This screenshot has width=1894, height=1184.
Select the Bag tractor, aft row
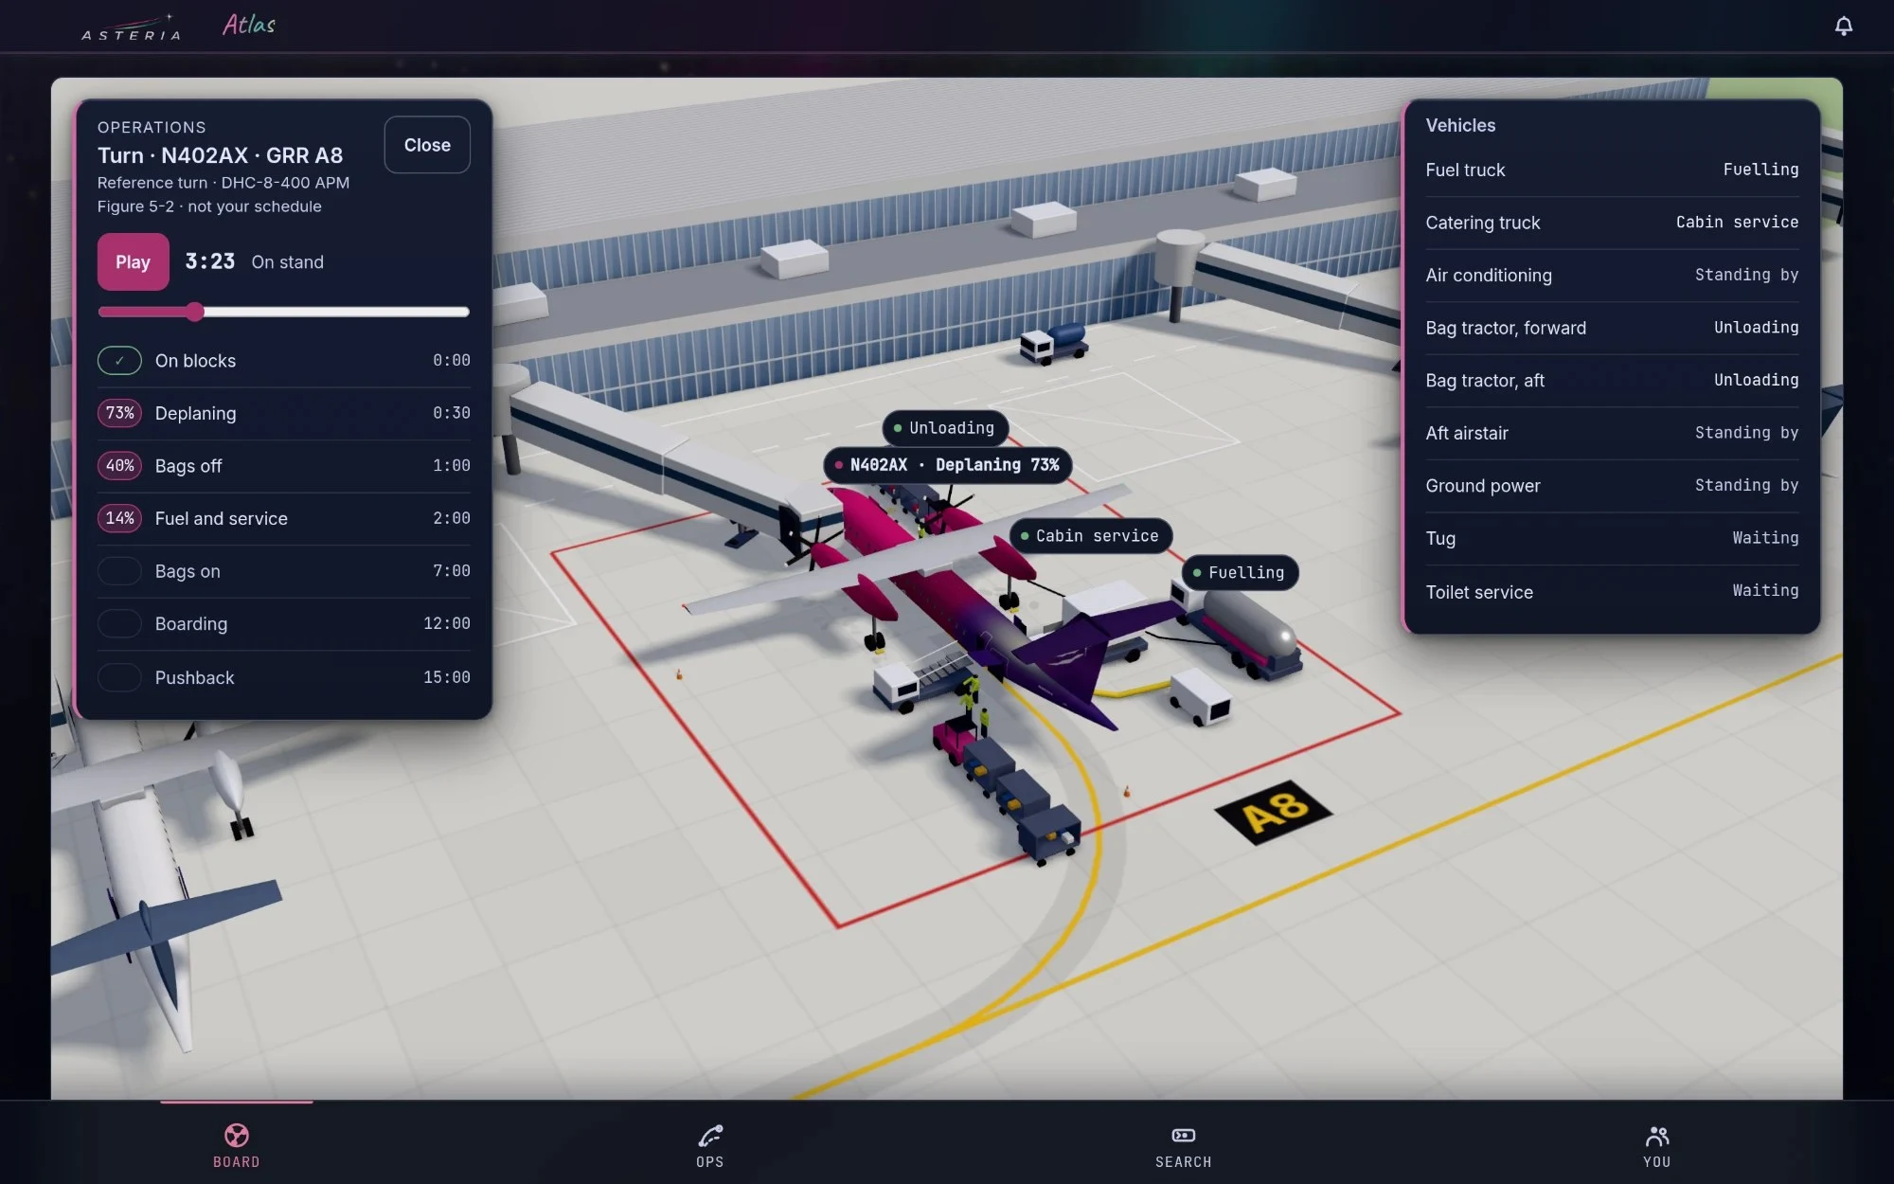pos(1612,380)
